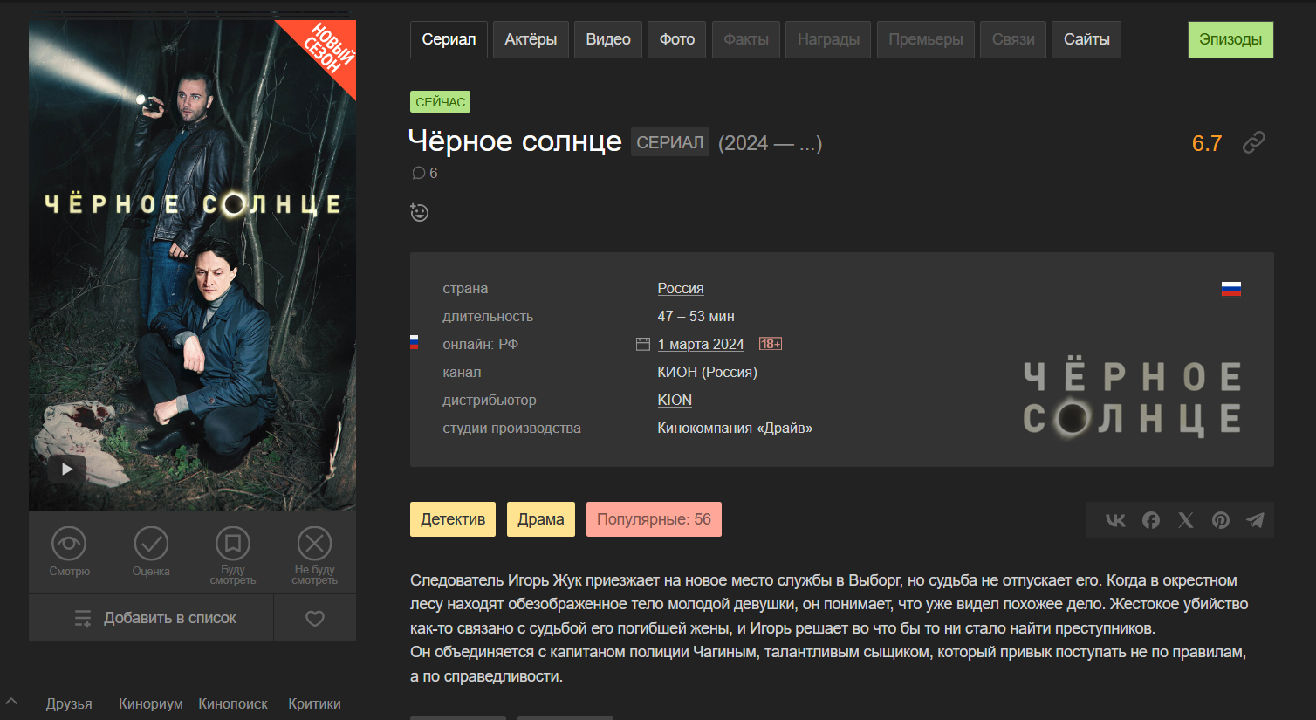Share on Pinterest
This screenshot has width=1316, height=720.
[x=1221, y=520]
